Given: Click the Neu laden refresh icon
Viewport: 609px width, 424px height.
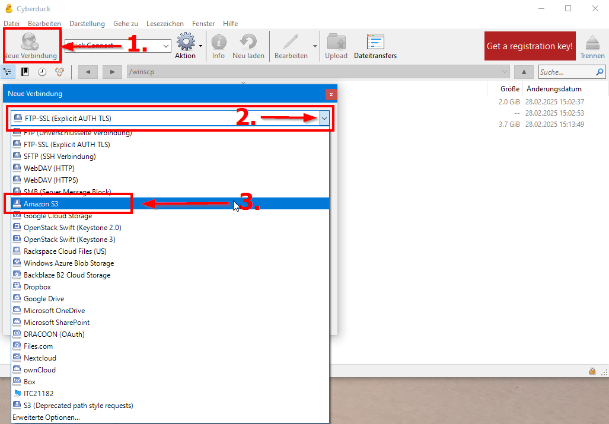Looking at the screenshot, I should [x=248, y=42].
